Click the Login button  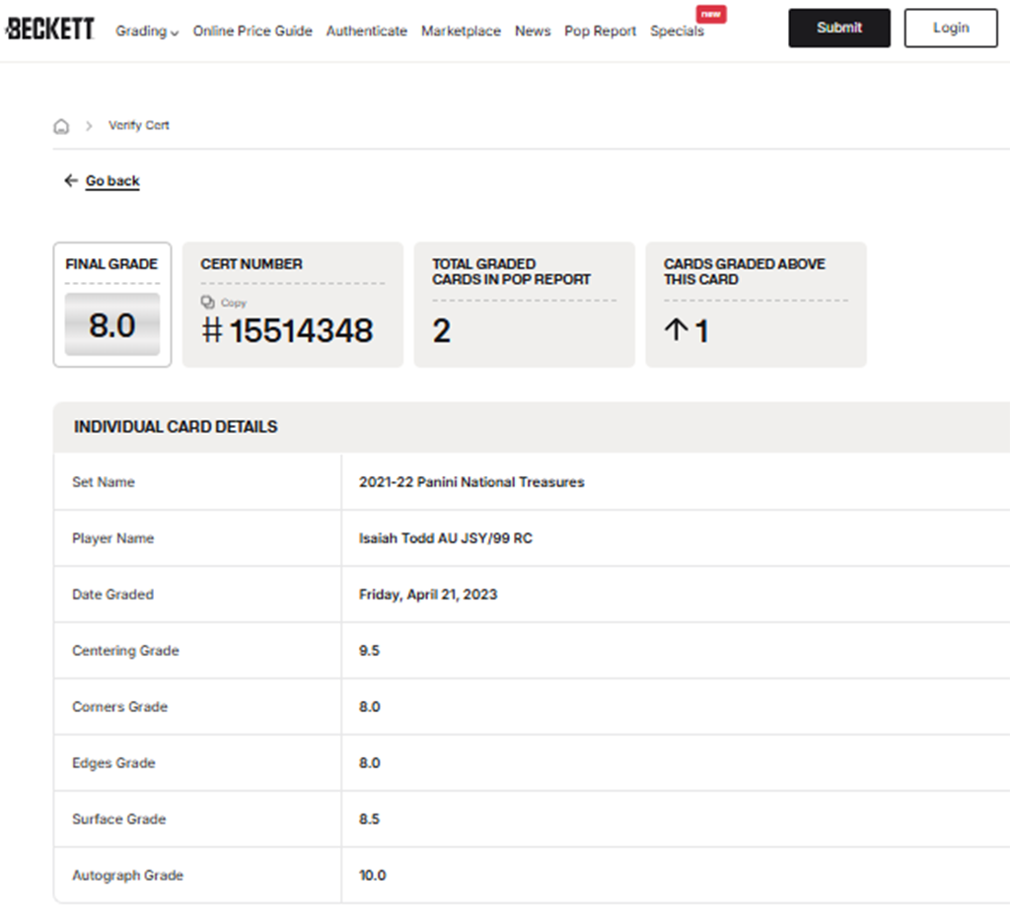click(x=951, y=28)
